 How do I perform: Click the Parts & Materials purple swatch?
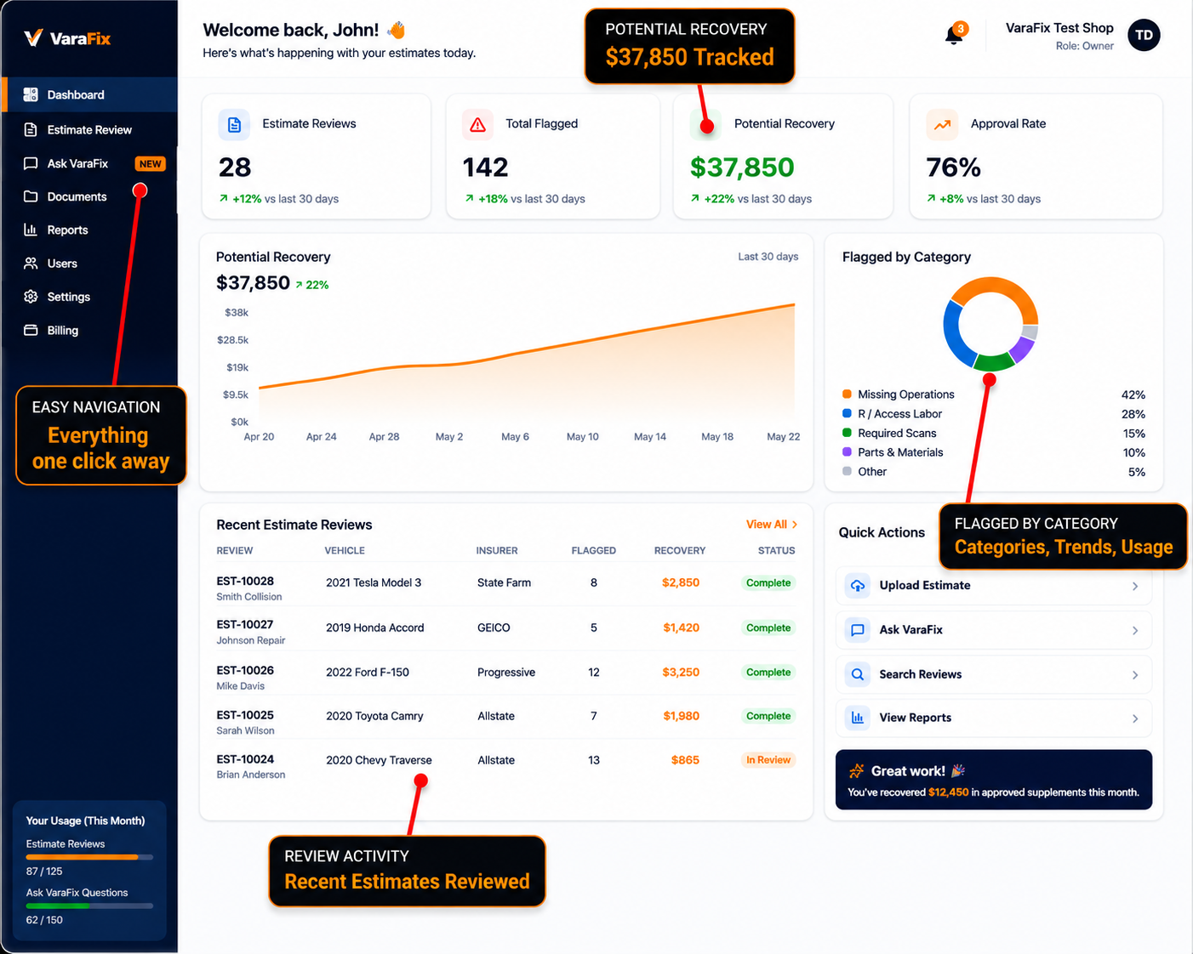click(x=847, y=452)
